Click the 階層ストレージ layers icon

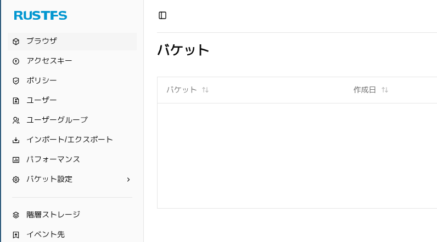point(16,215)
